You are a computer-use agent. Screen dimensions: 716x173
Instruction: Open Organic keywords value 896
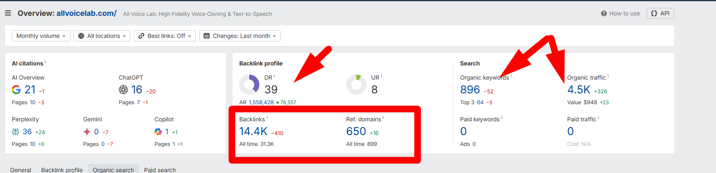(x=470, y=90)
